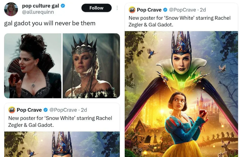Open the cropped poster preview in the quoted tweet
Viewport: 241px width, 157px height.
62,144
